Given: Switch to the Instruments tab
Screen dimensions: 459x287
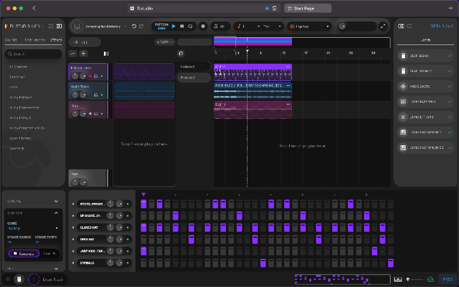Looking at the screenshot, I should point(35,40).
